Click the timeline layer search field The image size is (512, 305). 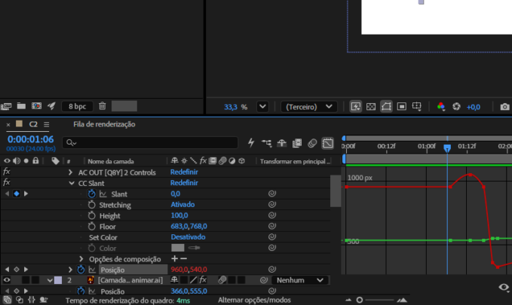tap(150, 142)
